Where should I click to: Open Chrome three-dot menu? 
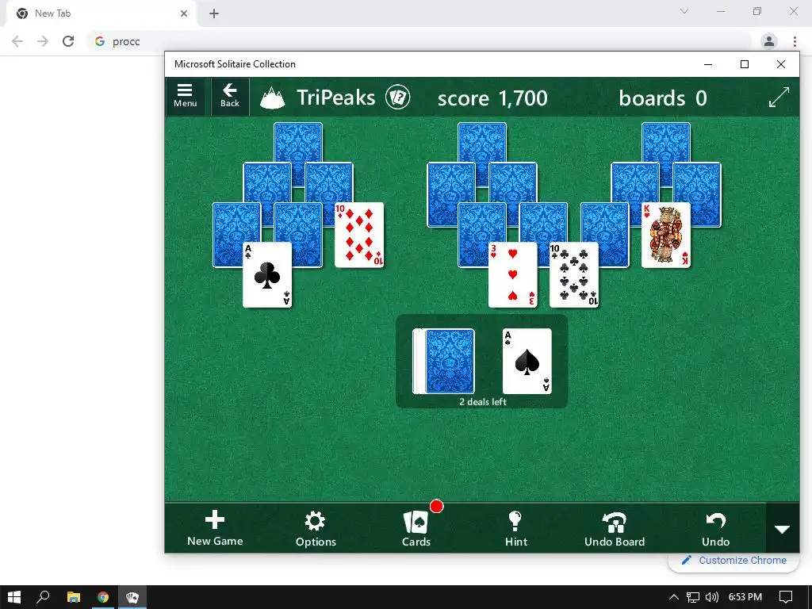click(795, 41)
